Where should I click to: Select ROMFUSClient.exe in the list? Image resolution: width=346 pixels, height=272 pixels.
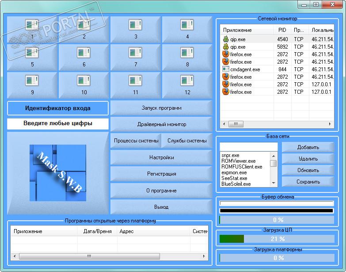click(242, 167)
